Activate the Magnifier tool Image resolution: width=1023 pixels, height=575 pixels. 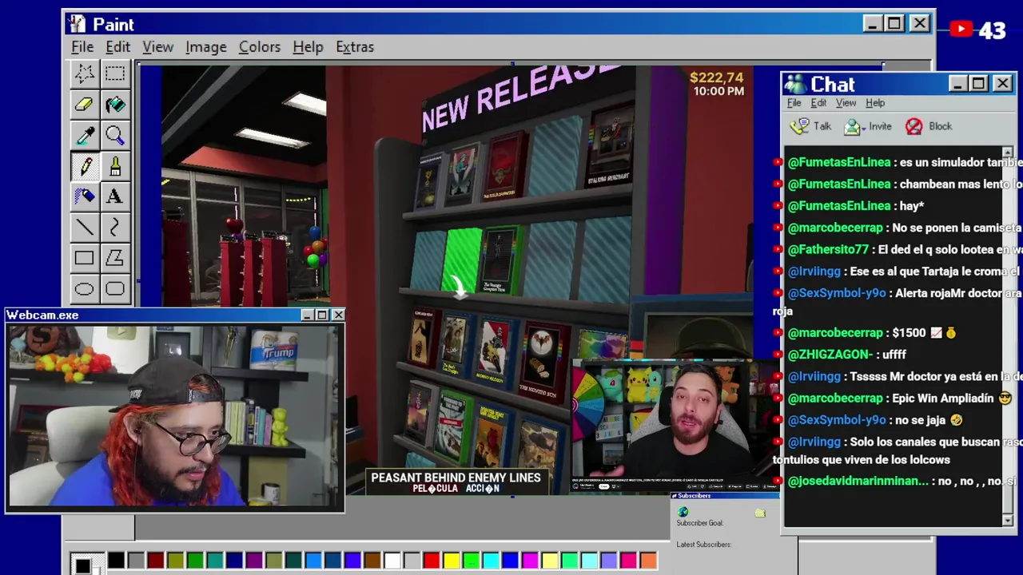114,136
